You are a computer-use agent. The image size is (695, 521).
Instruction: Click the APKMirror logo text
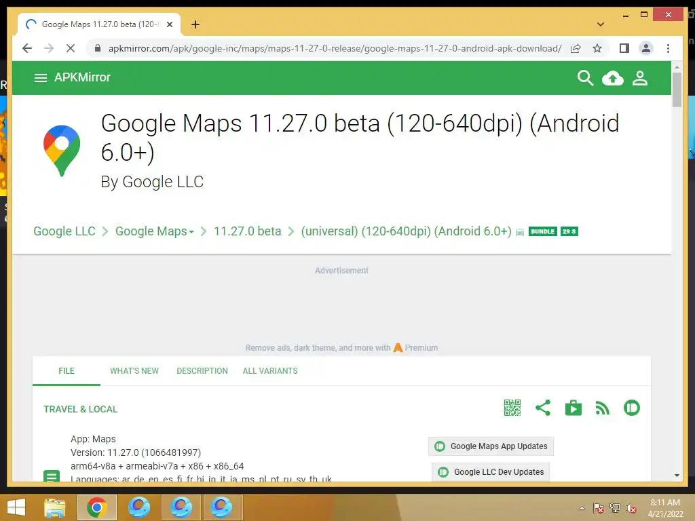coord(82,77)
